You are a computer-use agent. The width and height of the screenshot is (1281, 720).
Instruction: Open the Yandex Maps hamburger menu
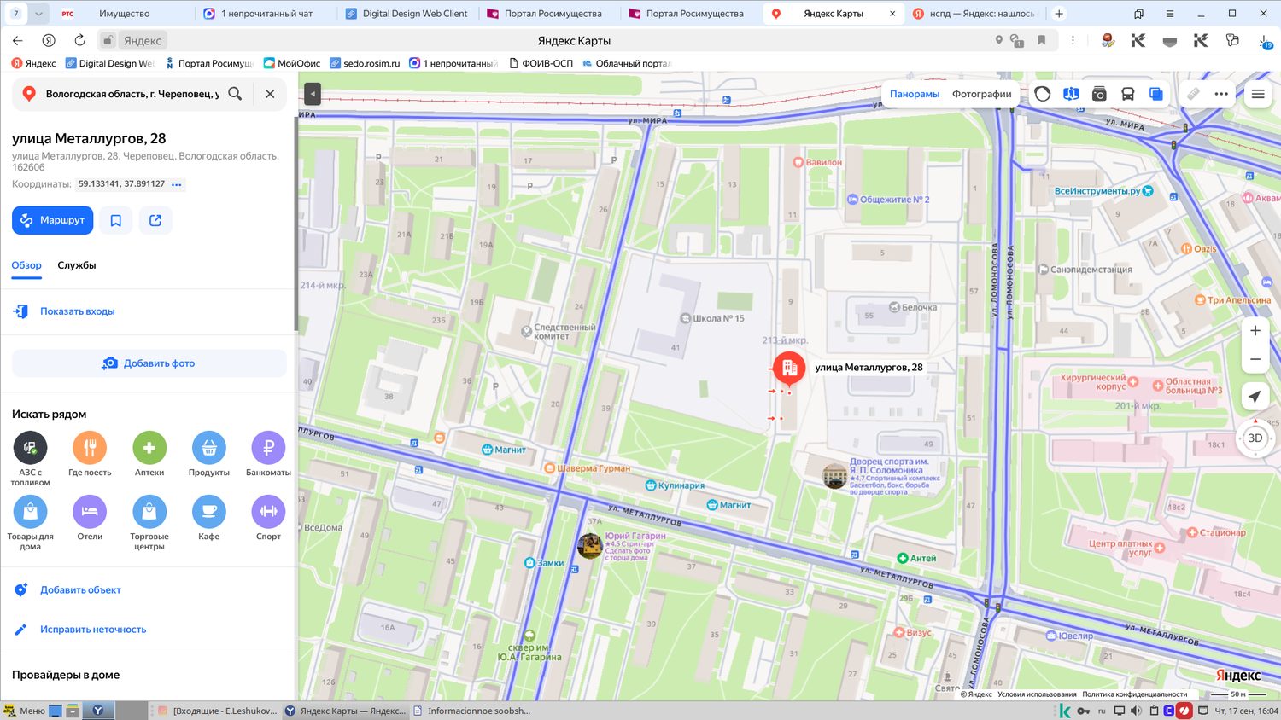[1258, 94]
